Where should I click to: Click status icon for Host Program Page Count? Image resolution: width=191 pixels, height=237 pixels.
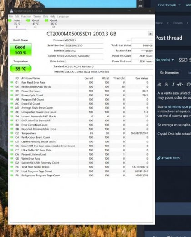click(x=12, y=171)
